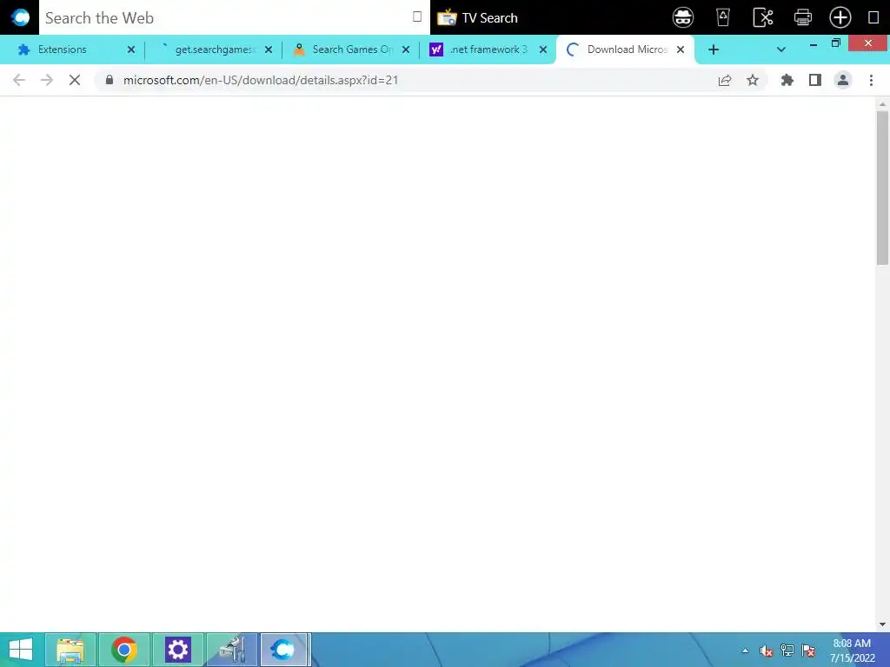Go forward to next page
The width and height of the screenshot is (890, 667).
47,80
